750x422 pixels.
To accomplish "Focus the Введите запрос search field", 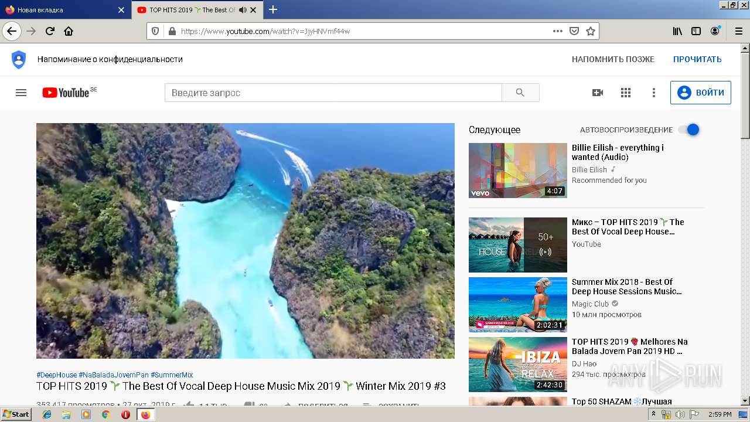I will coord(333,93).
